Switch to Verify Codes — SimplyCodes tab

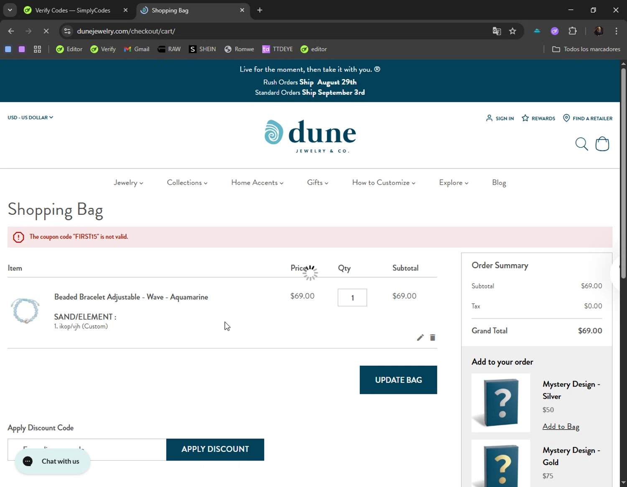(73, 10)
